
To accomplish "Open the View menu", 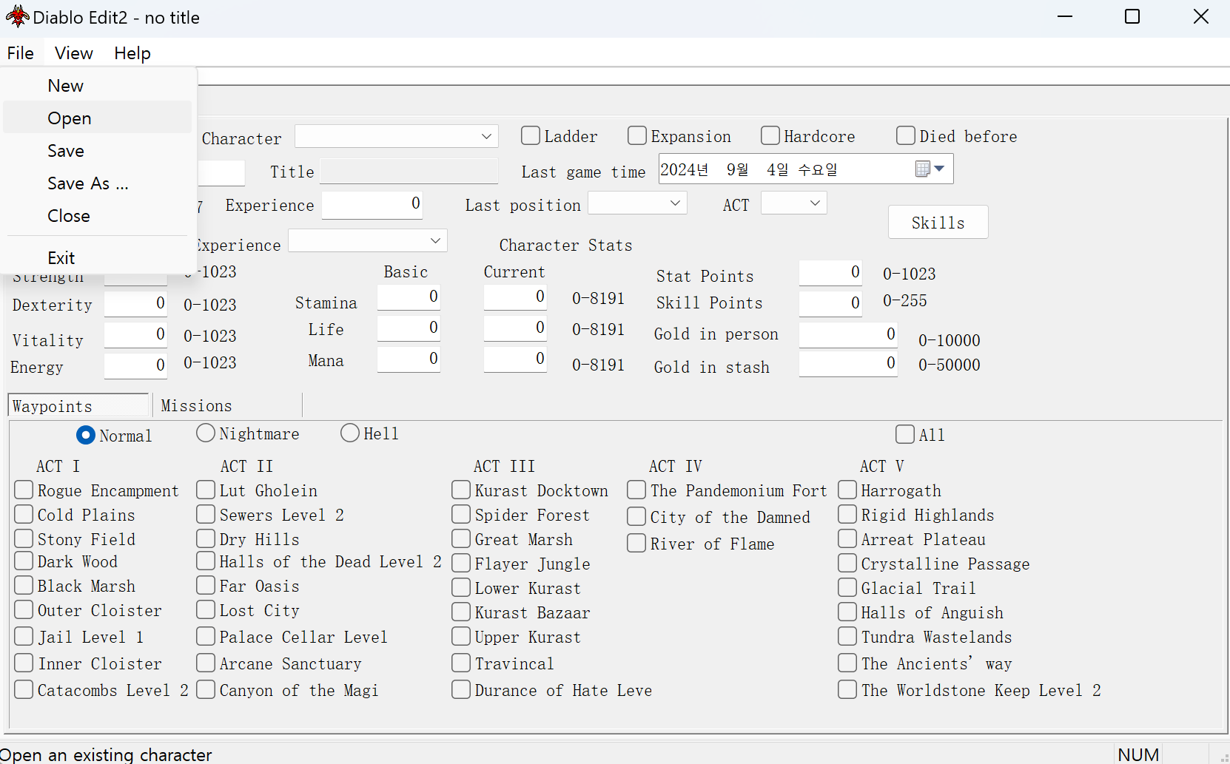I will pos(74,53).
